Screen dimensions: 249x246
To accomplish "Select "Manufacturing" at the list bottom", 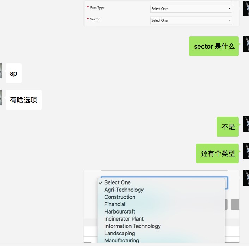I will pyautogui.click(x=122, y=240).
